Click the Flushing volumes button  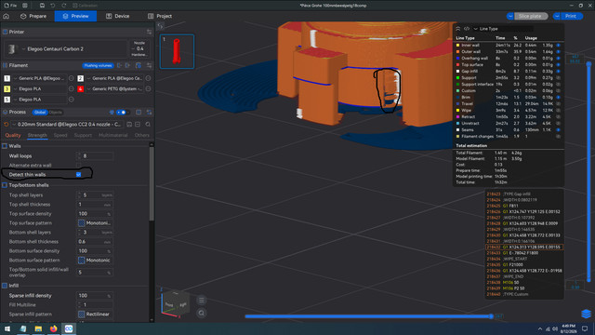click(x=99, y=65)
